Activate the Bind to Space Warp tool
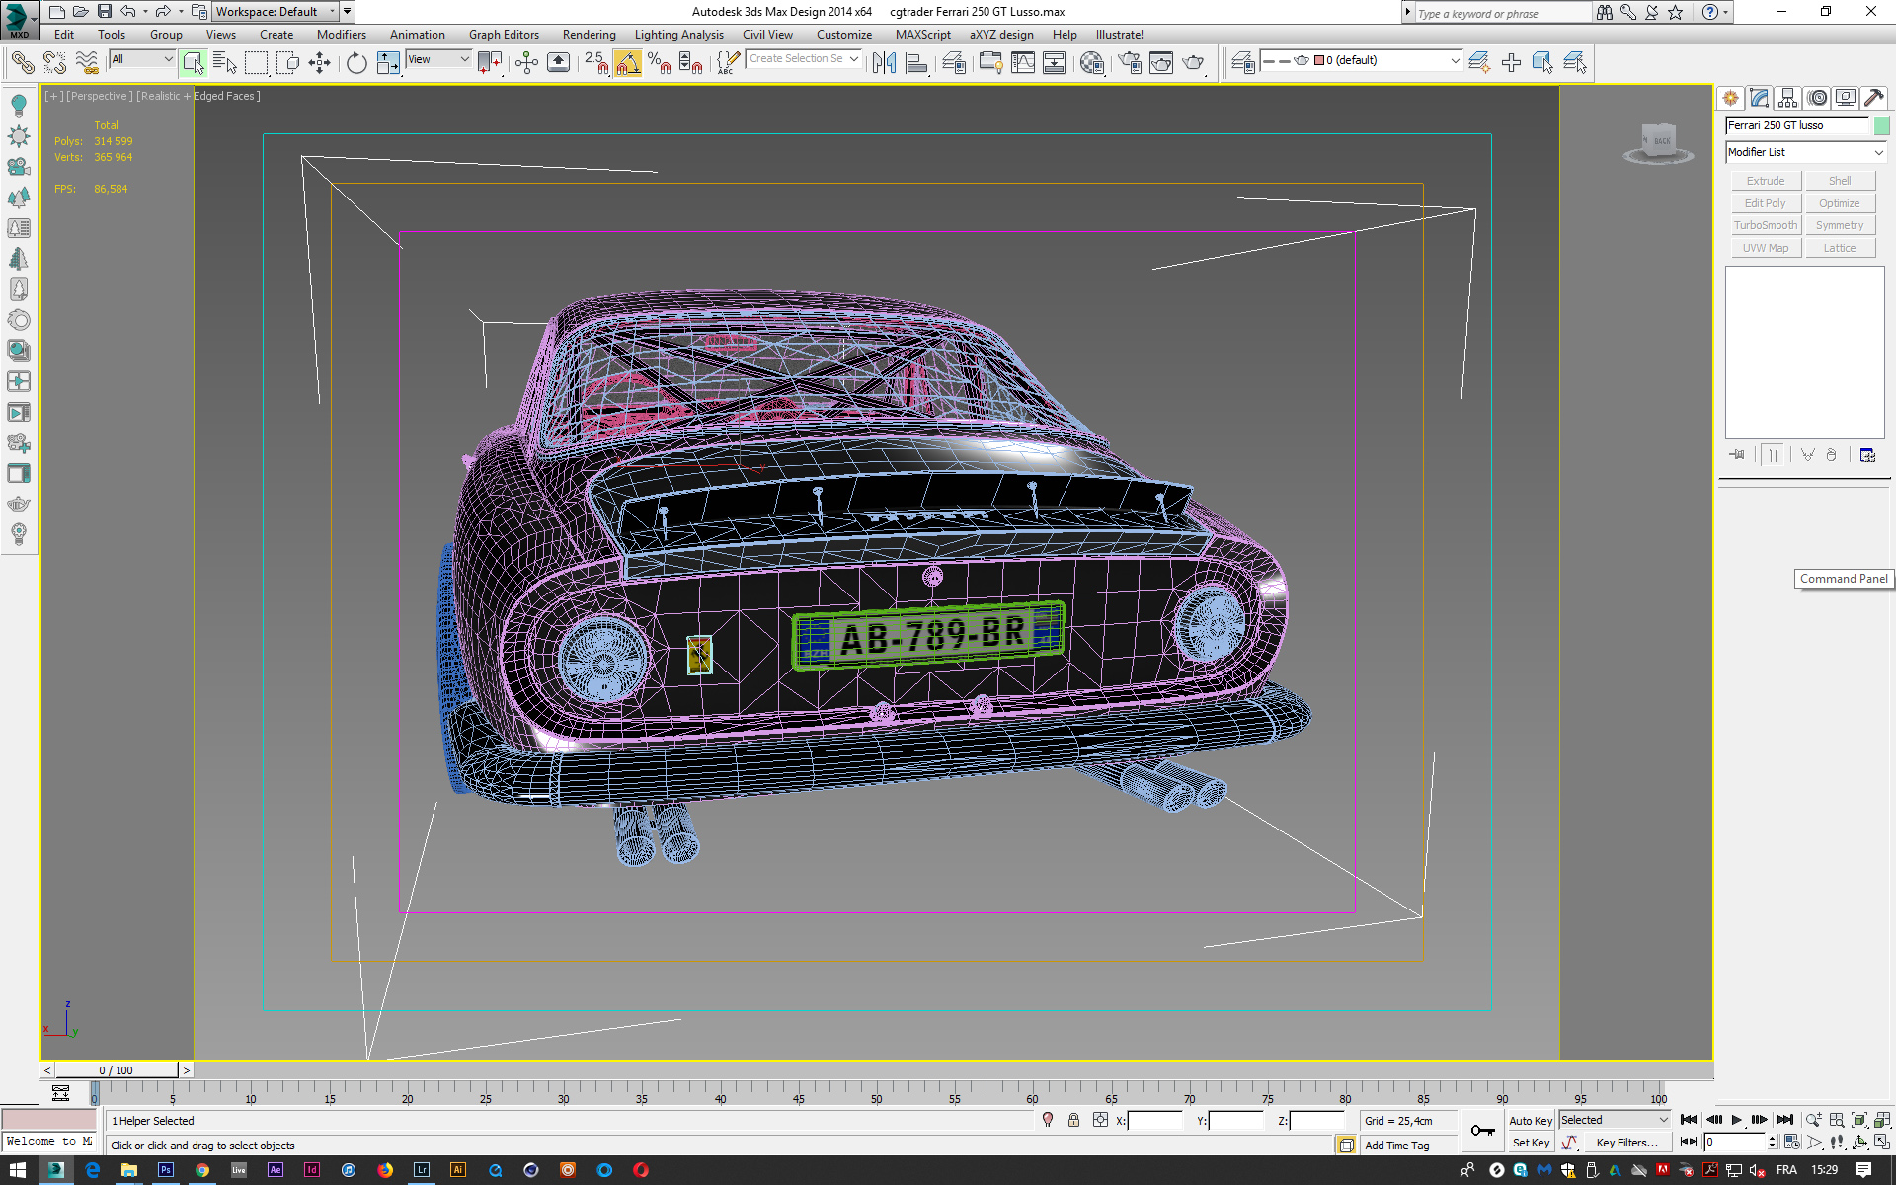 point(87,63)
